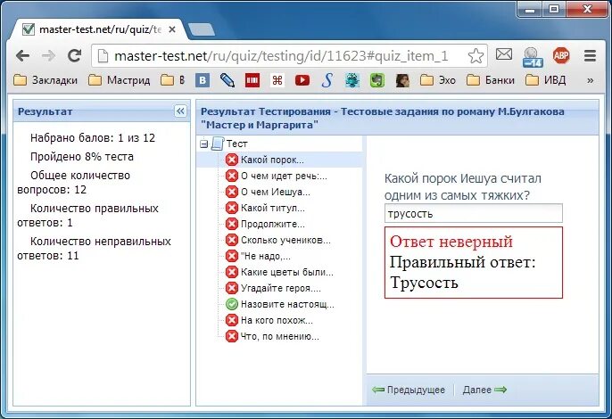Maximize the browser window
This screenshot has width=612, height=419.
[x=554, y=10]
